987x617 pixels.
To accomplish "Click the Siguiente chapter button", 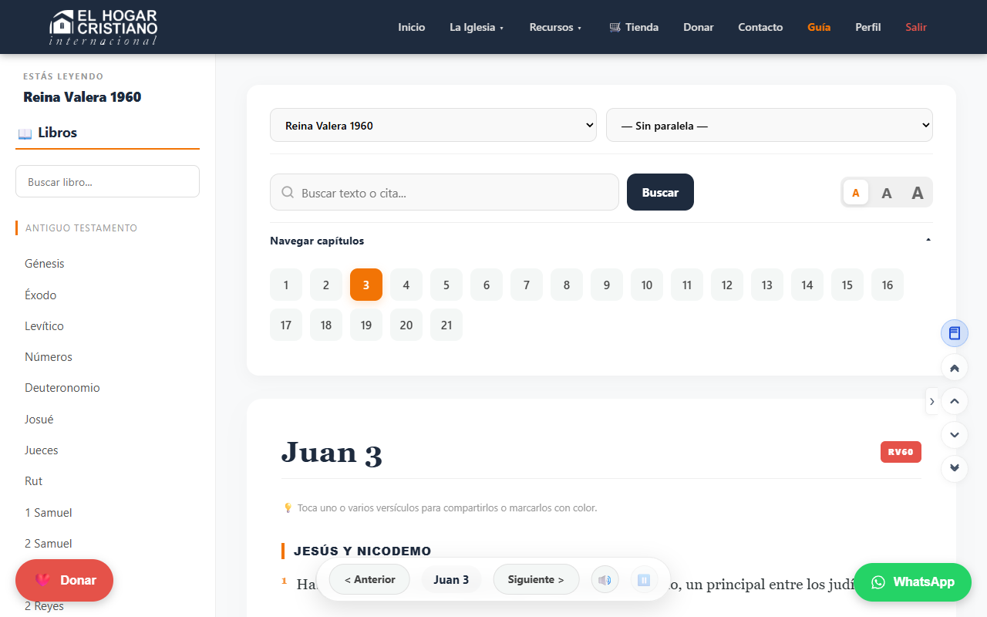I will click(x=536, y=580).
